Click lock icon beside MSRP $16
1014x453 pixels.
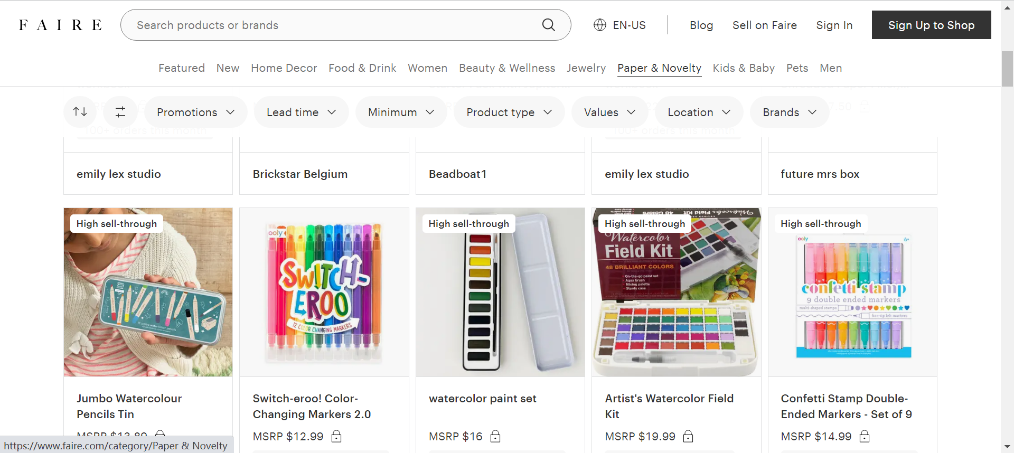[x=495, y=436]
